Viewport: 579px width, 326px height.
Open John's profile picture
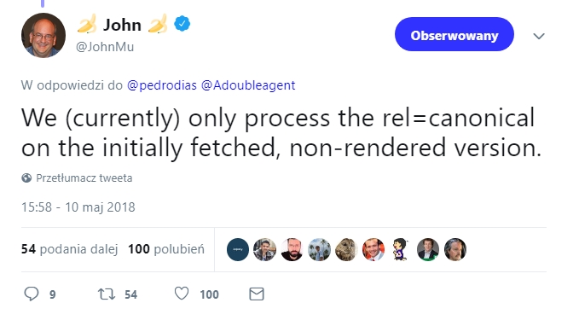tap(43, 36)
